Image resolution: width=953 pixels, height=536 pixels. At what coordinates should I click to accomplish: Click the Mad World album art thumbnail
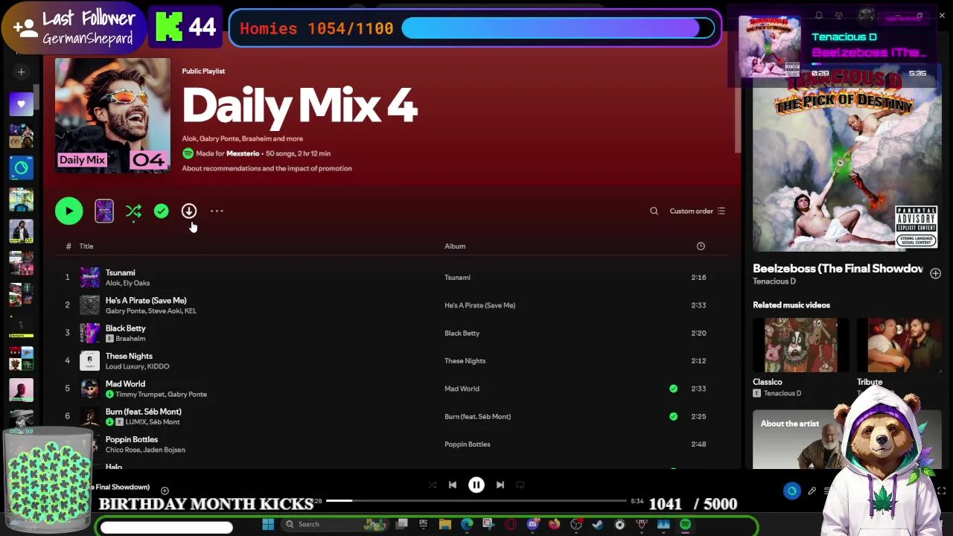coord(89,389)
